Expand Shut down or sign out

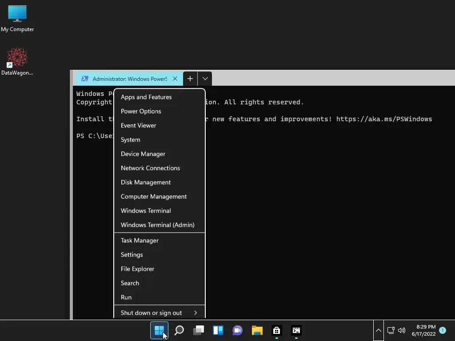[x=160, y=313]
